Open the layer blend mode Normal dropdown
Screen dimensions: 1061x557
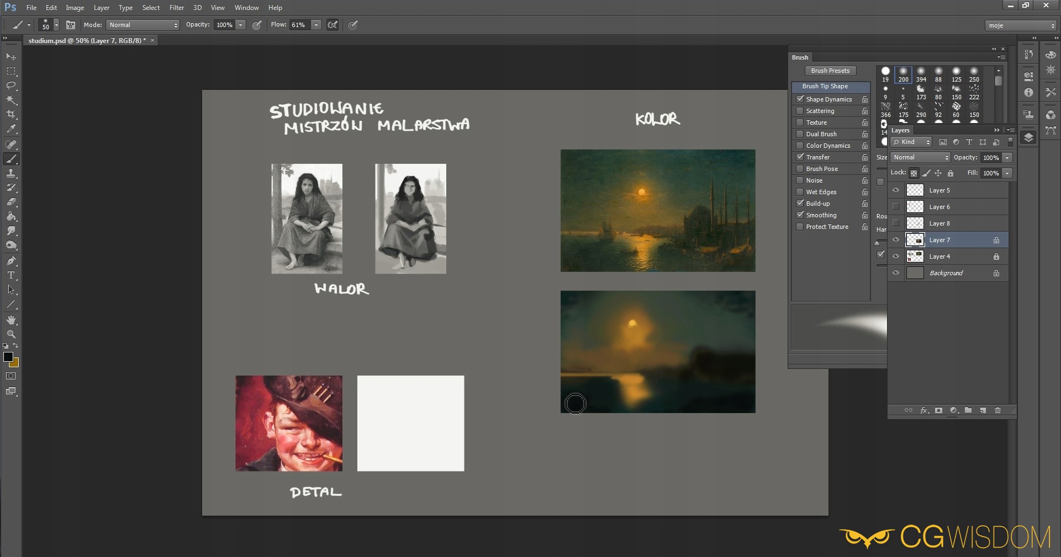[x=920, y=158]
